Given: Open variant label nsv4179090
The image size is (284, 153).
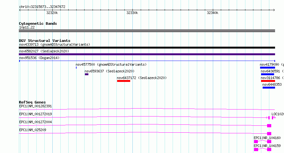Looking at the screenshot, I should 269,64.
